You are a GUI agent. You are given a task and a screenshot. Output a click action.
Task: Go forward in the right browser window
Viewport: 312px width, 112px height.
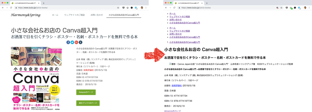click(x=170, y=8)
